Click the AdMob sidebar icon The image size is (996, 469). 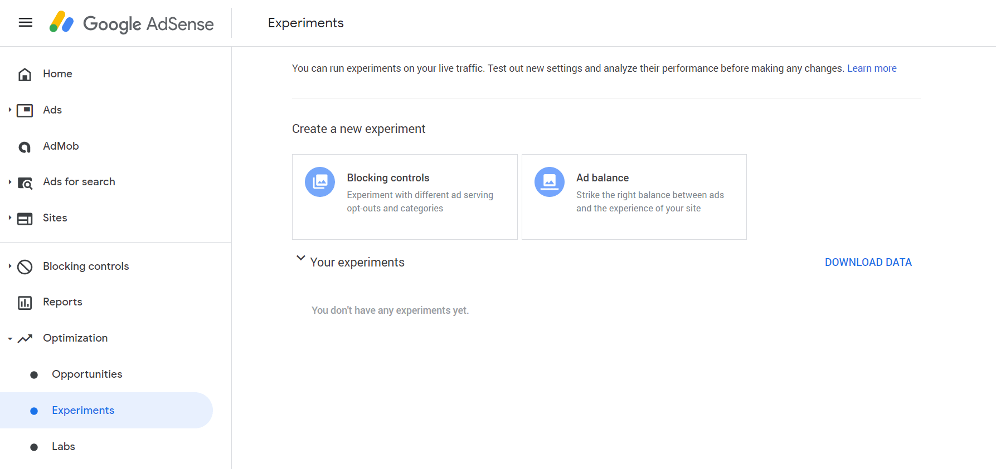click(25, 147)
